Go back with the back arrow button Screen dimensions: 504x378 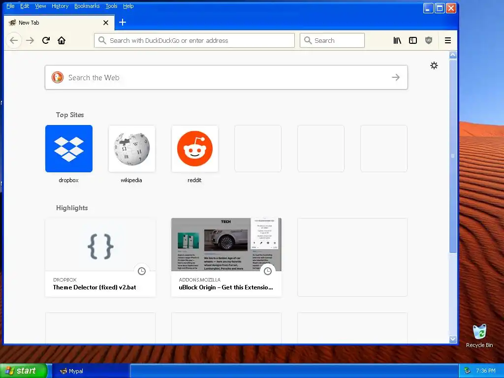pos(14,40)
